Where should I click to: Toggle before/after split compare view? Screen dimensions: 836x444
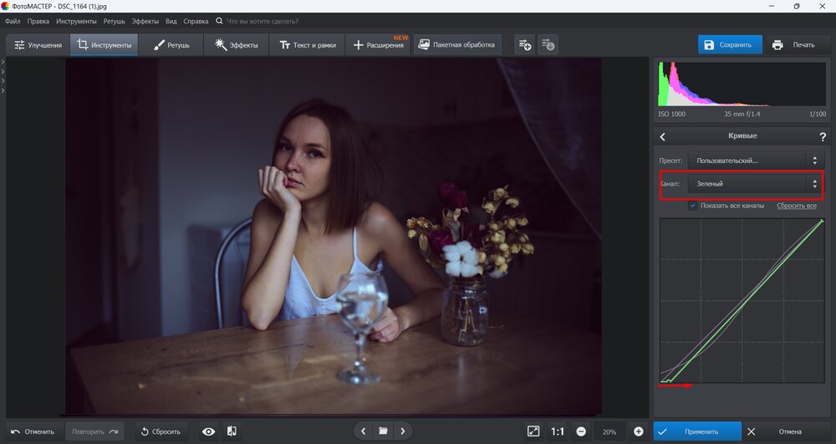coord(232,431)
